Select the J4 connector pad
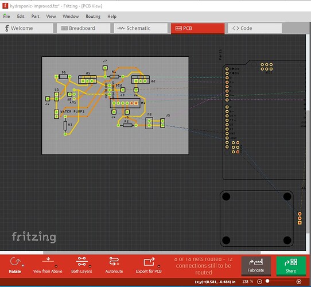The width and height of the screenshot is (311, 287). coord(114,112)
